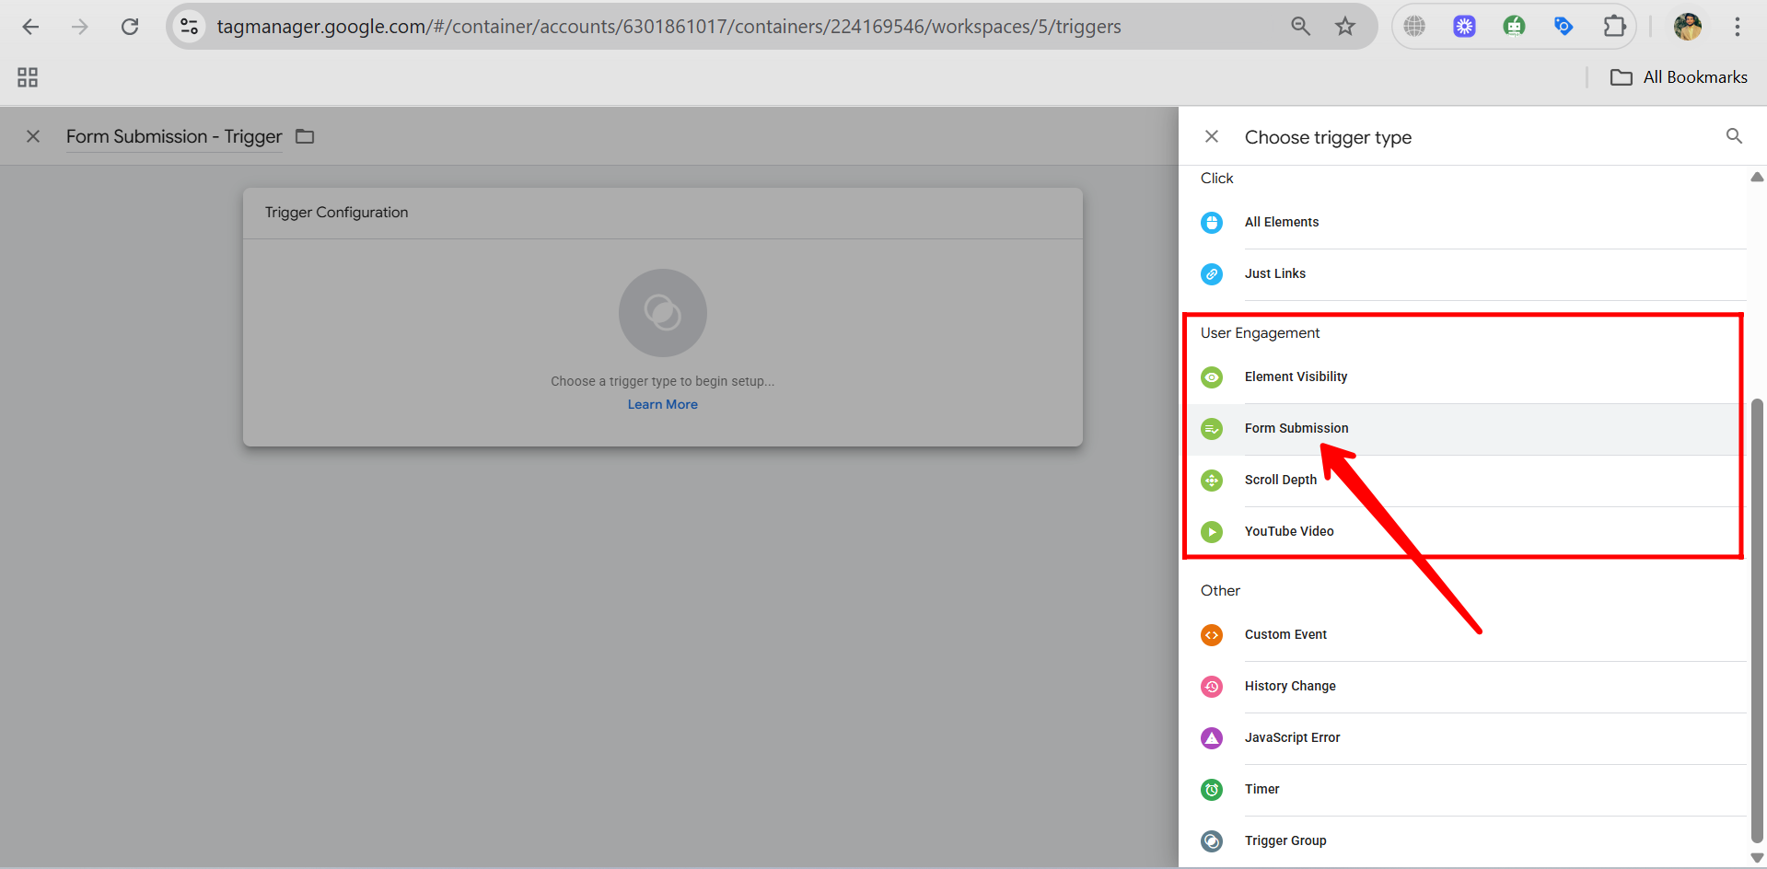Click the Element Visibility eye icon

[1212, 377]
